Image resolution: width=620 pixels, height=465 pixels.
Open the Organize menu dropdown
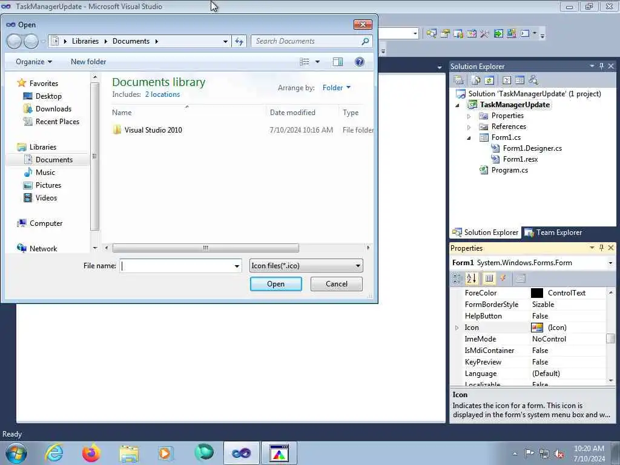pyautogui.click(x=34, y=62)
